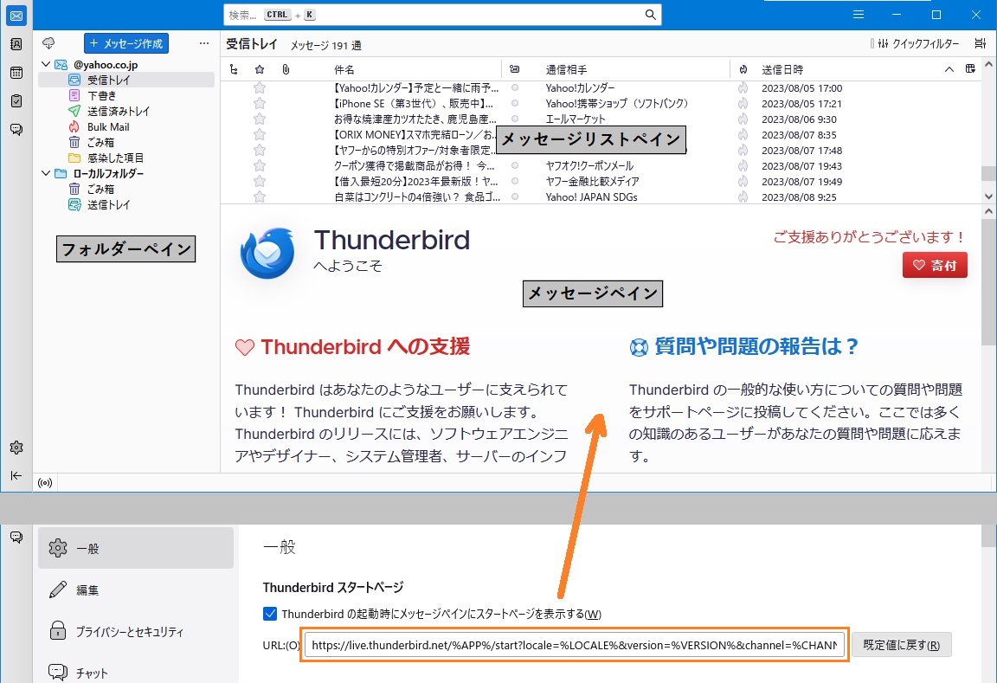
Task: Open the Address Book from the left sidebar
Action: (16, 44)
